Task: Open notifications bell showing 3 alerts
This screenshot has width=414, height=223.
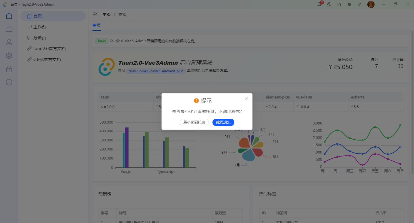Action: tap(319, 5)
